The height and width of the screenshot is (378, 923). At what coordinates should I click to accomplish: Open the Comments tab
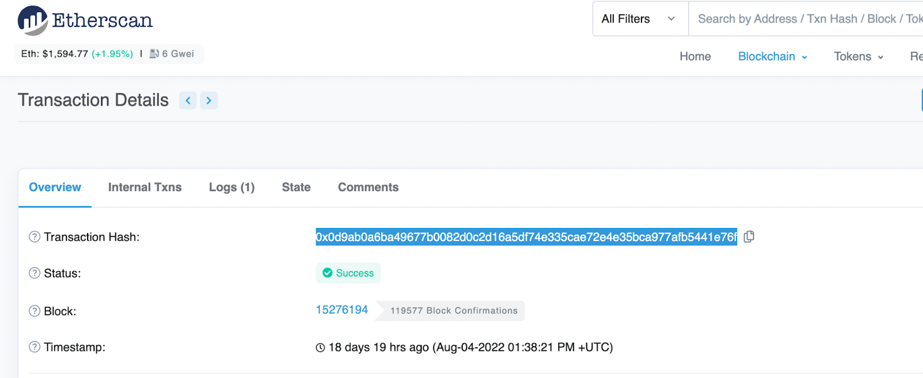tap(368, 187)
